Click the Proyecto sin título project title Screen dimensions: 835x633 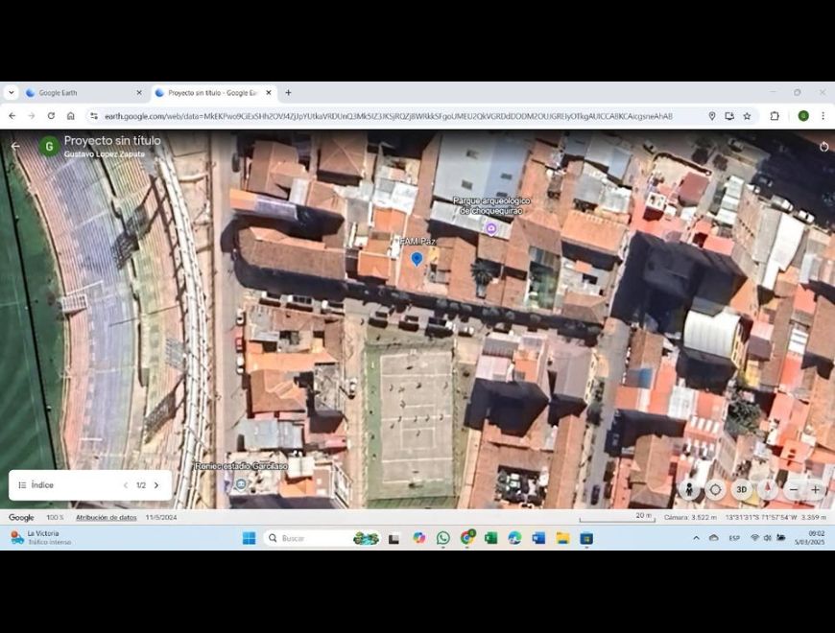click(112, 140)
